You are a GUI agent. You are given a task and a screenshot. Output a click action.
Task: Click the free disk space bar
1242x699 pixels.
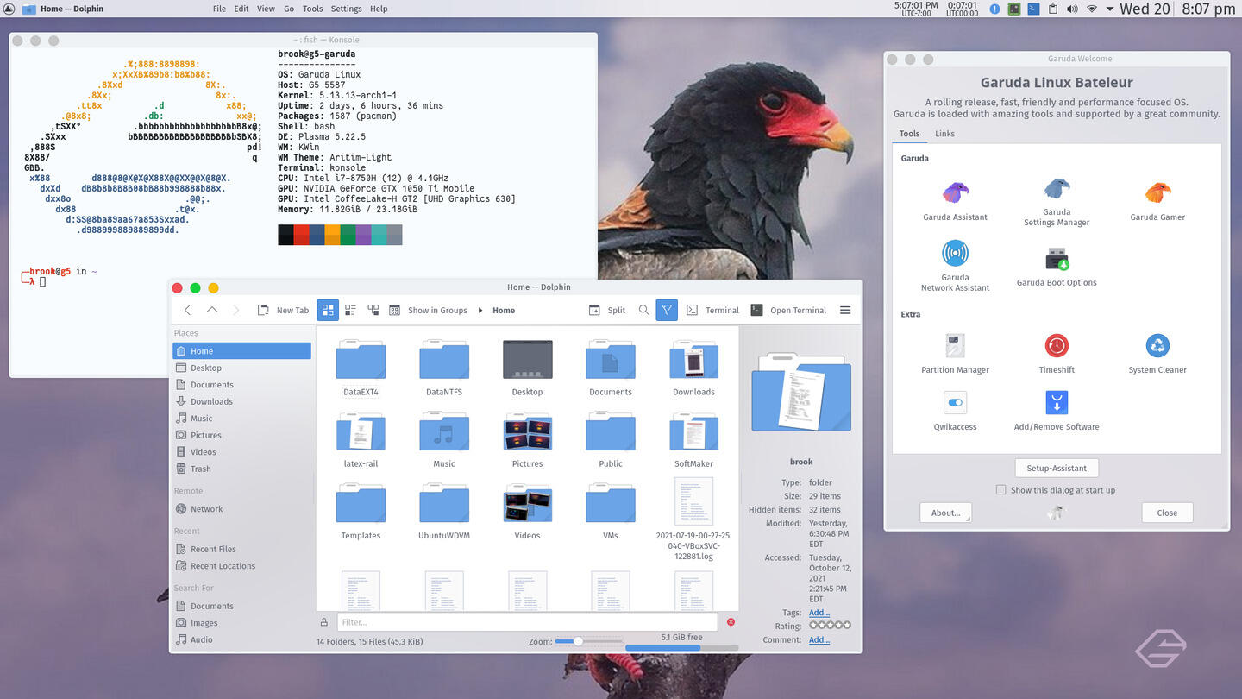(681, 646)
